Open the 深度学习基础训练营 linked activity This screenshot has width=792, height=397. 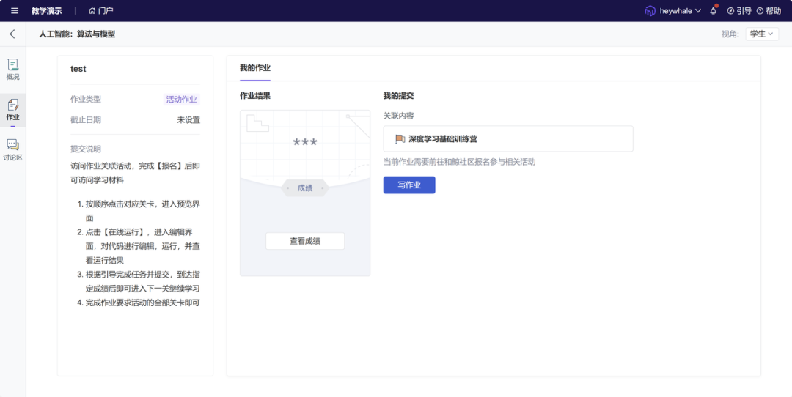coord(508,138)
